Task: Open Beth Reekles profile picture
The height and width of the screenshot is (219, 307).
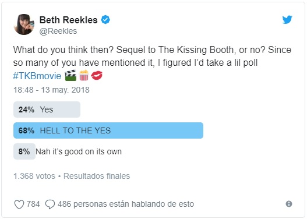Action: 24,24
